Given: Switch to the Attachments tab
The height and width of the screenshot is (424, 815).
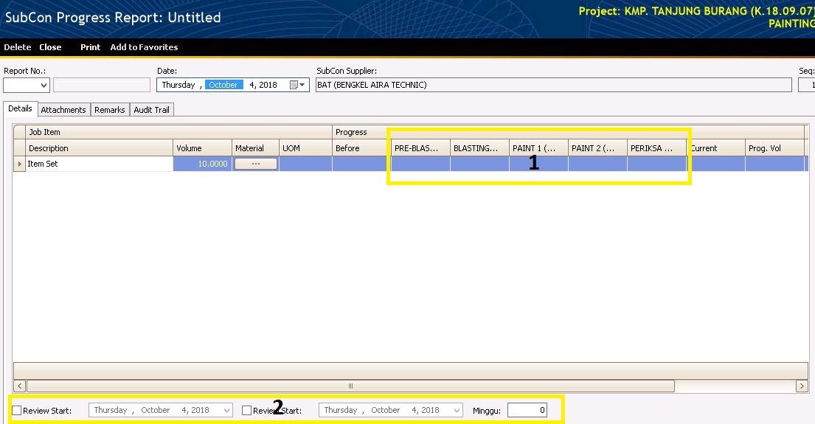Looking at the screenshot, I should tap(63, 110).
